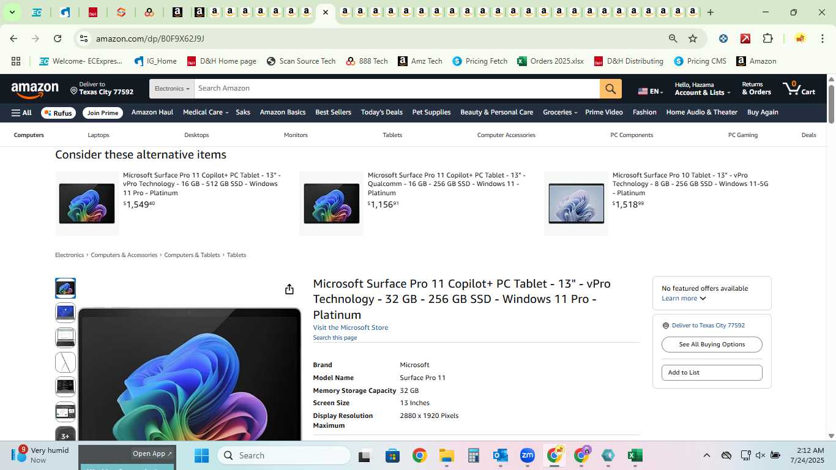
Task: Open the shopping Cart icon
Action: pos(799,88)
